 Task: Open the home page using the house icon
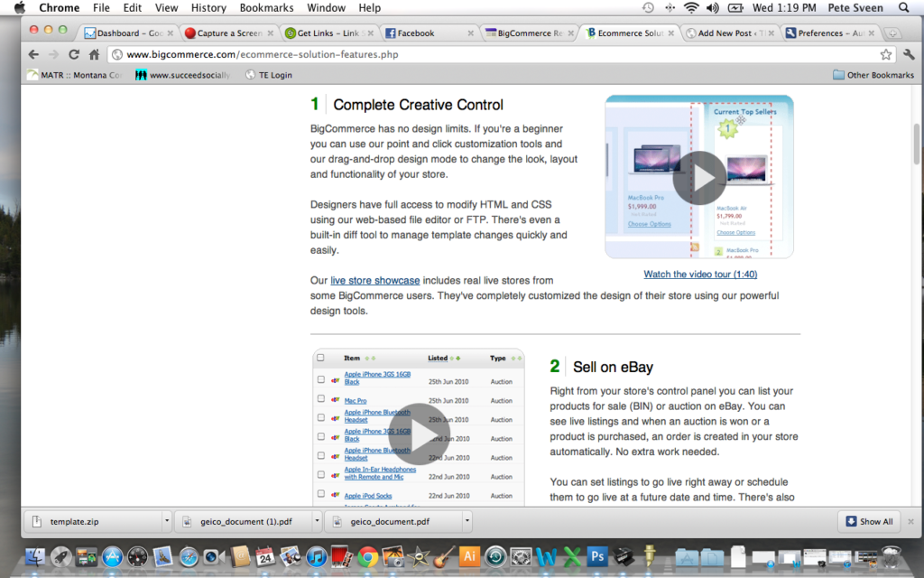click(x=94, y=54)
